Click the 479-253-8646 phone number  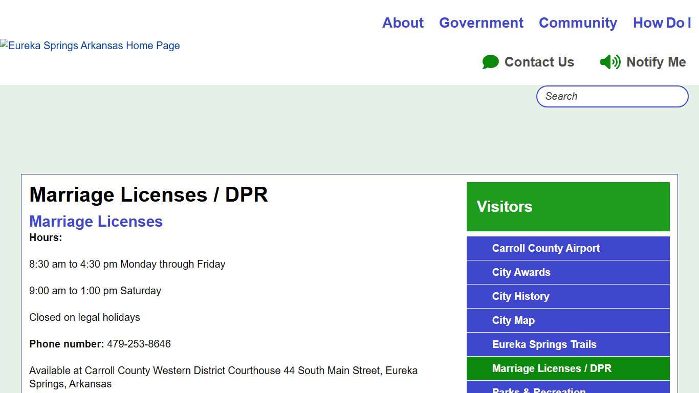pos(138,344)
